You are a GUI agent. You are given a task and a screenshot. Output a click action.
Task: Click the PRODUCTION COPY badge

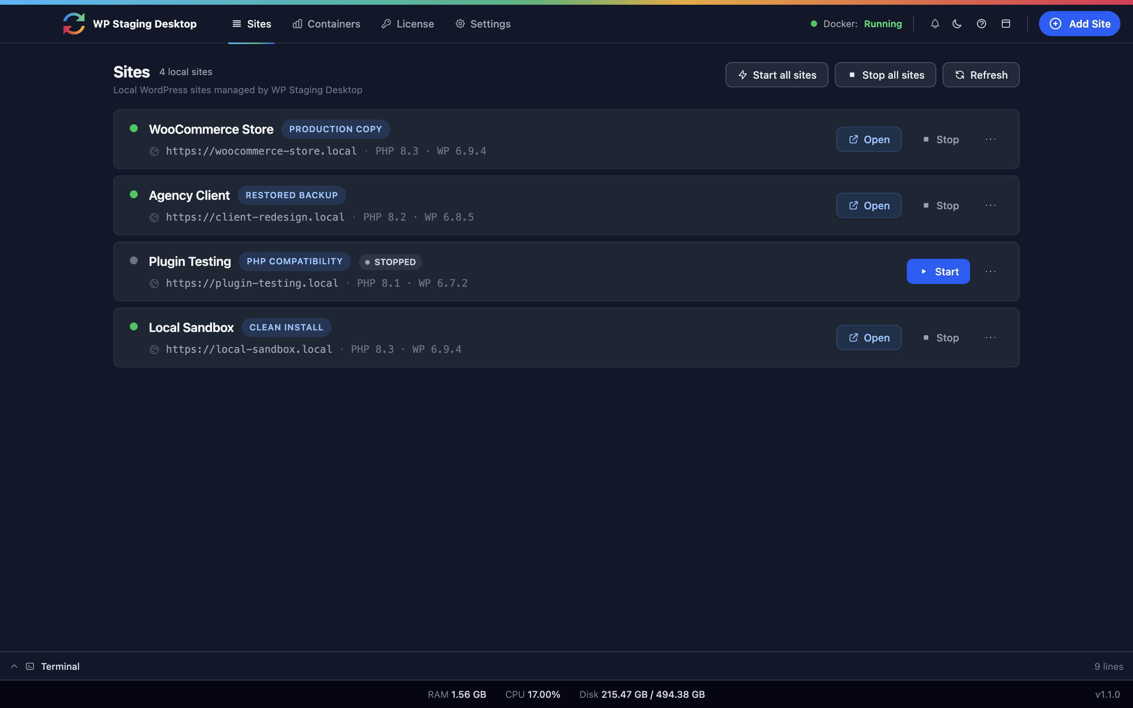click(x=335, y=129)
